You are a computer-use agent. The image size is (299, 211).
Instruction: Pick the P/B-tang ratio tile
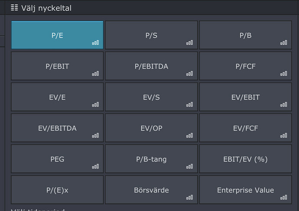point(151,159)
